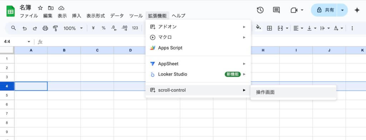
Task: Select row header 4
Action: tap(7, 86)
